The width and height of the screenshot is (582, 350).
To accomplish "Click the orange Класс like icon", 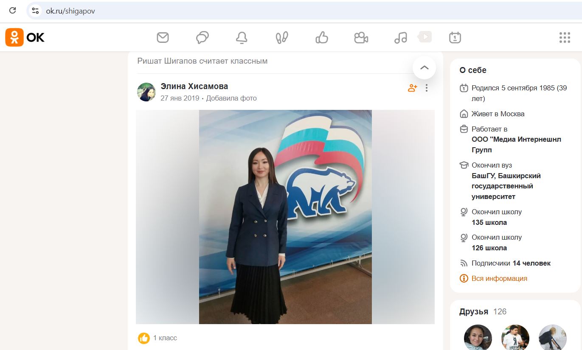I will (144, 338).
